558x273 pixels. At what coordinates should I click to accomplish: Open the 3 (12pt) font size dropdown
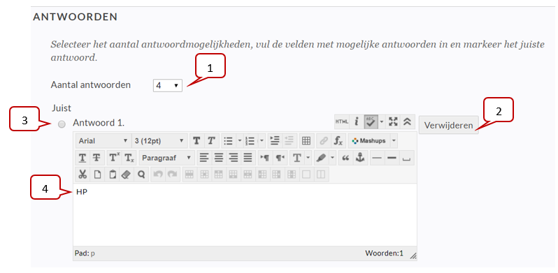point(159,141)
